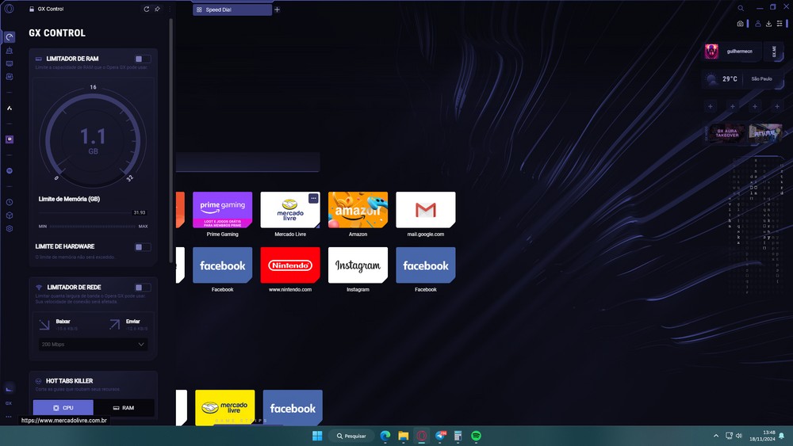Open sidebar settings gear icon
Screen dimensions: 793x446
tap(10, 228)
